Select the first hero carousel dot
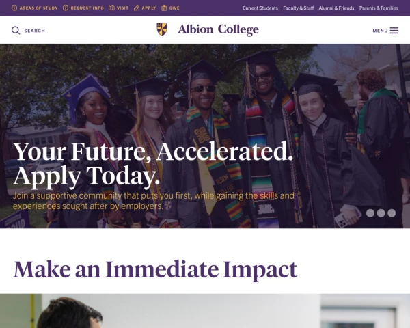This screenshot has height=328, width=410. (x=370, y=213)
